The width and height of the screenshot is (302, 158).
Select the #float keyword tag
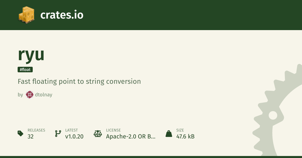(25, 69)
